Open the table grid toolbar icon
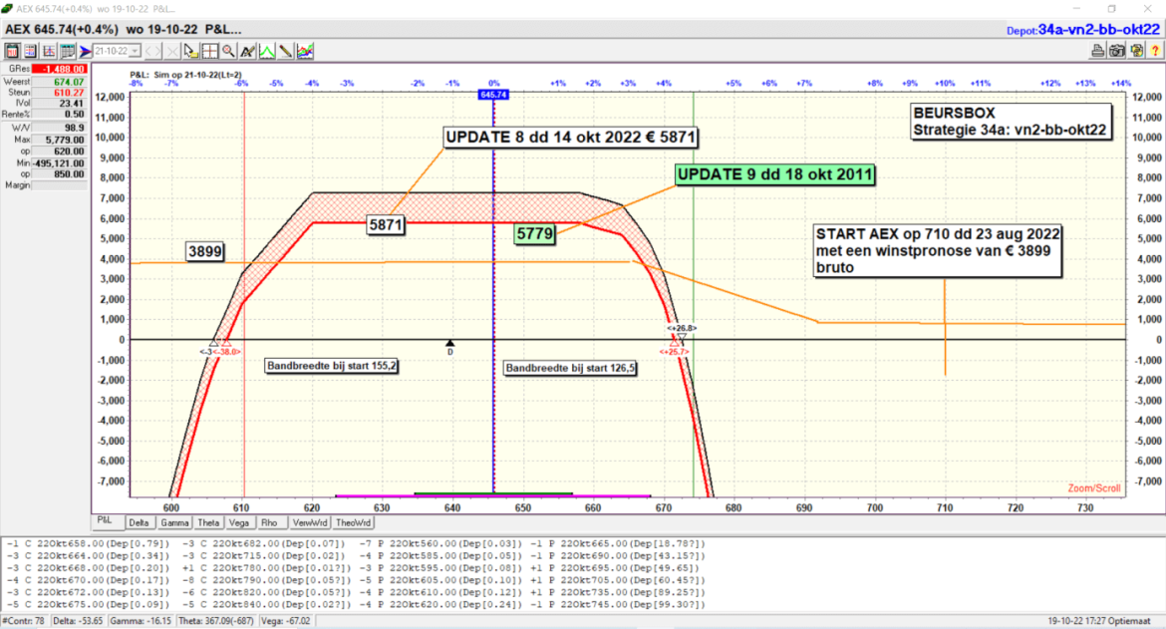 click(68, 51)
